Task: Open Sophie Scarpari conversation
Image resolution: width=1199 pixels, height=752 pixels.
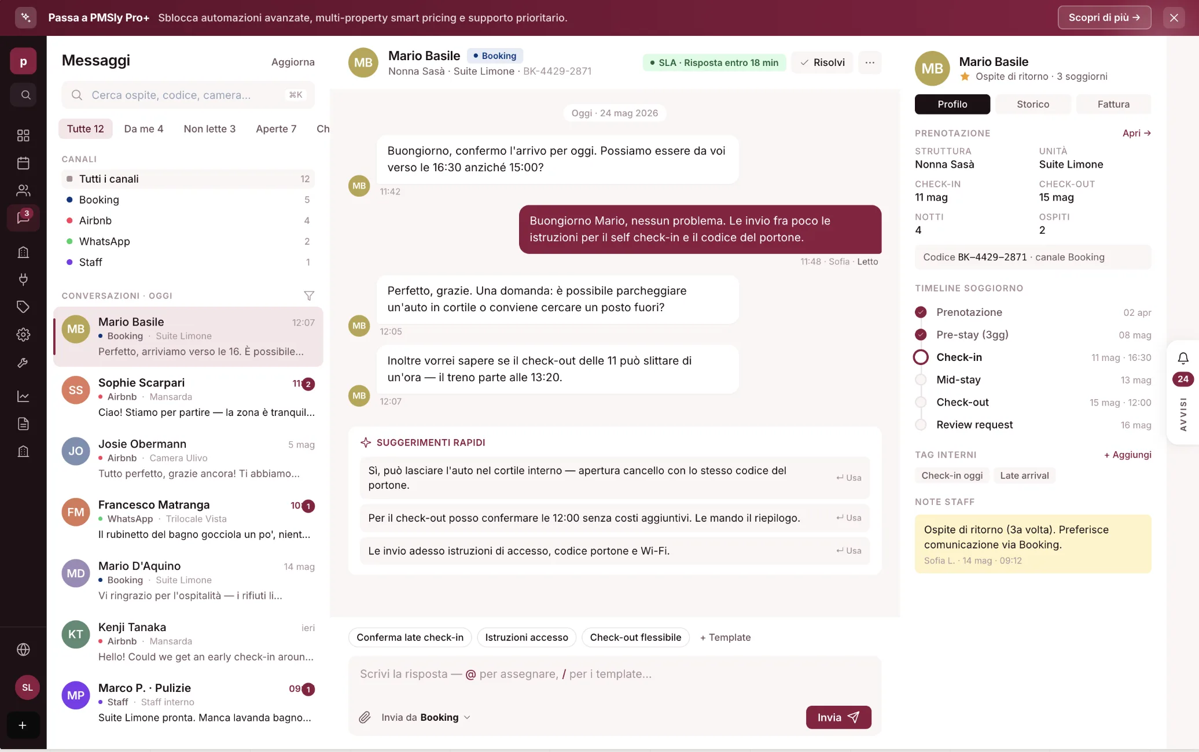Action: coord(188,397)
